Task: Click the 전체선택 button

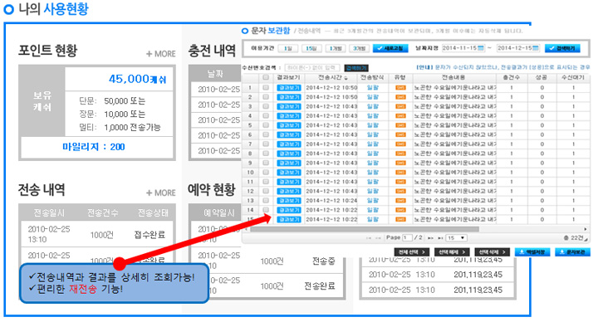Action: click(412, 252)
